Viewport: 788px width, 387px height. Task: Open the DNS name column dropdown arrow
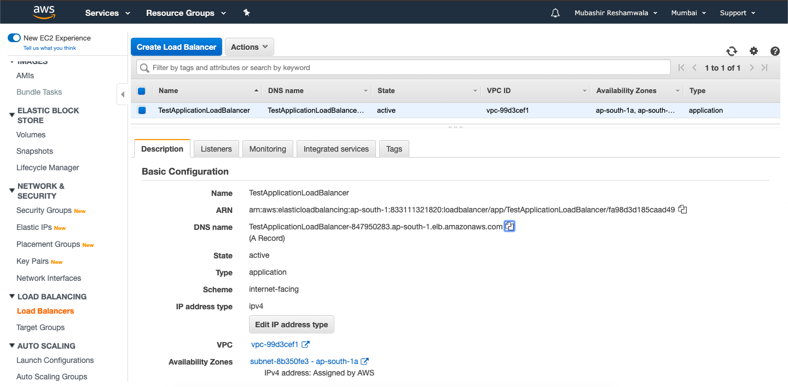tap(366, 91)
